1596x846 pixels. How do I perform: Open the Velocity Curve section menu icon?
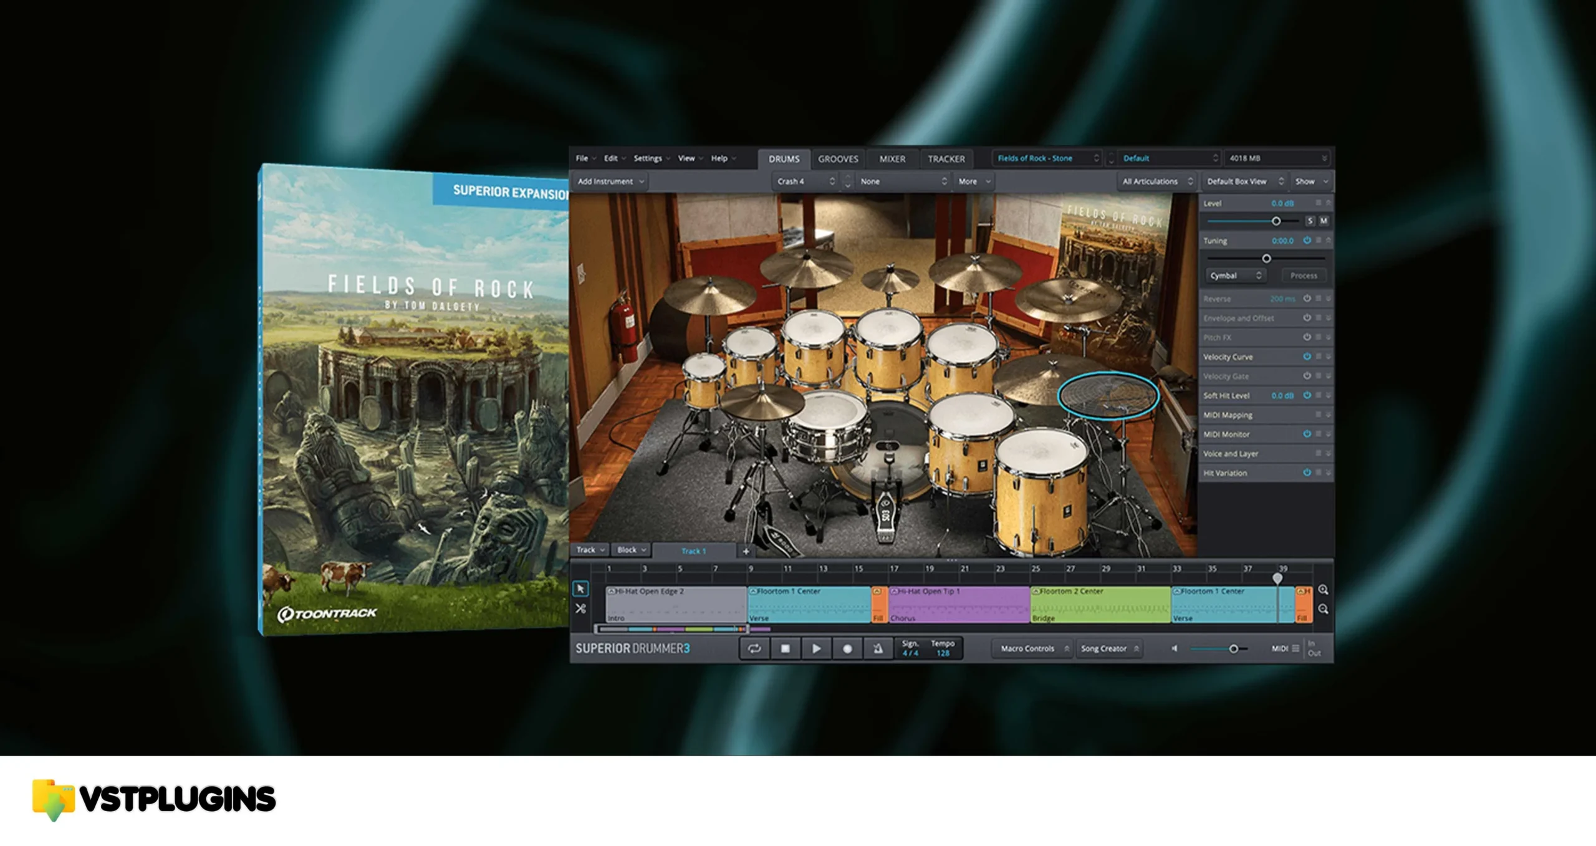tap(1318, 357)
